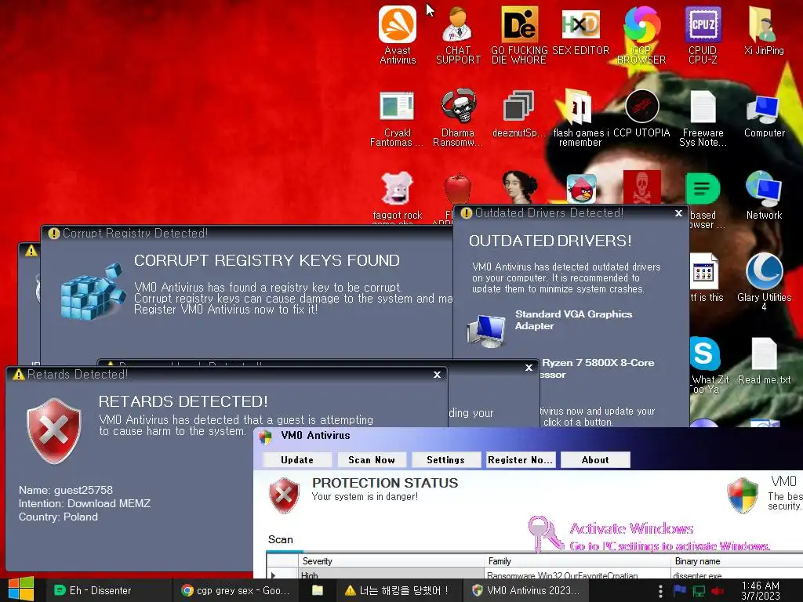This screenshot has height=602, width=803.
Task: Click the red shield icon beside PROTECTION STATUS
Action: click(x=284, y=495)
